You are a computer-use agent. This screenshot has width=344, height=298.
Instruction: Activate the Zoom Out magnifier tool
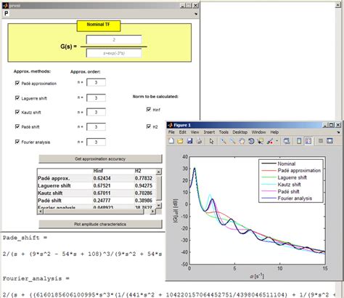[x=233, y=141]
